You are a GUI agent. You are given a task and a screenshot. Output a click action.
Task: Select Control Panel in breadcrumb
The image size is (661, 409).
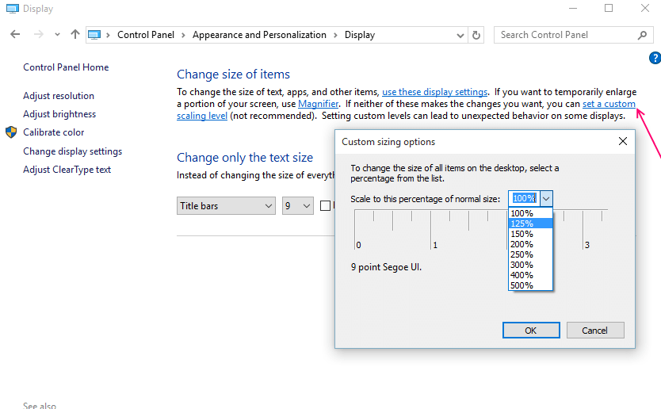[x=146, y=35]
